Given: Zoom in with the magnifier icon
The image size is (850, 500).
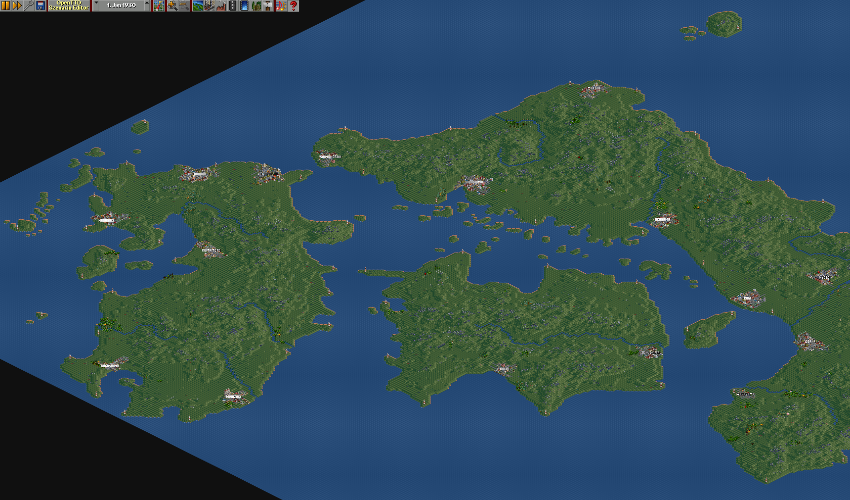Looking at the screenshot, I should (x=172, y=6).
